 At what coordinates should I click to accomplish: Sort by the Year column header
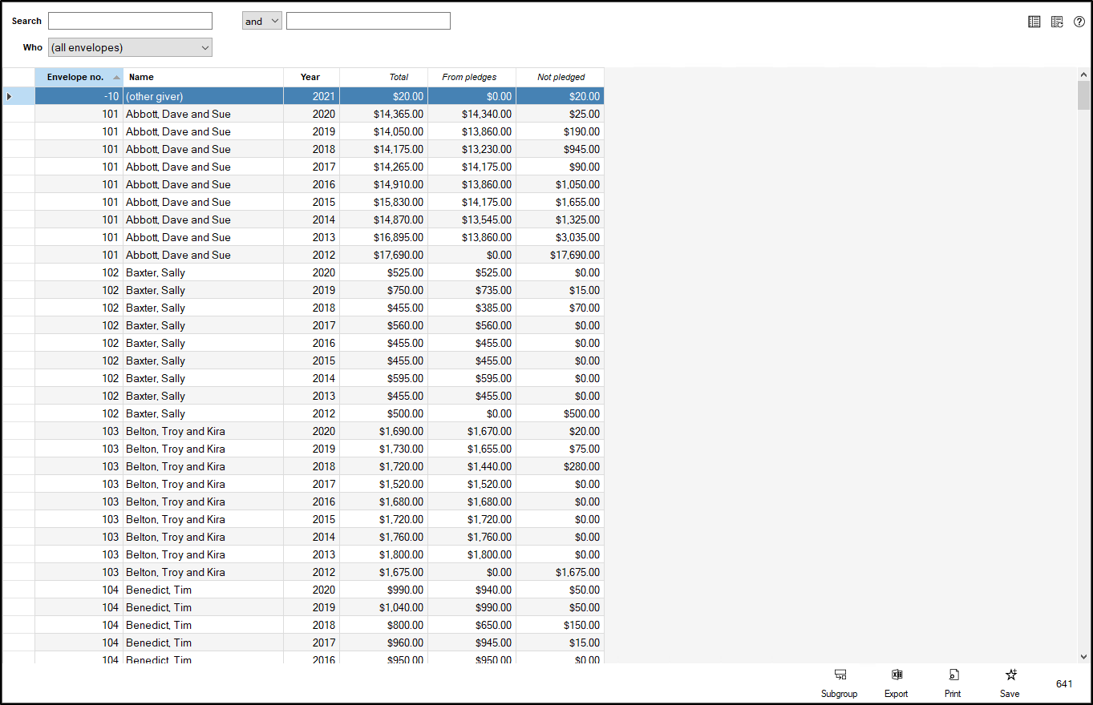pos(310,77)
